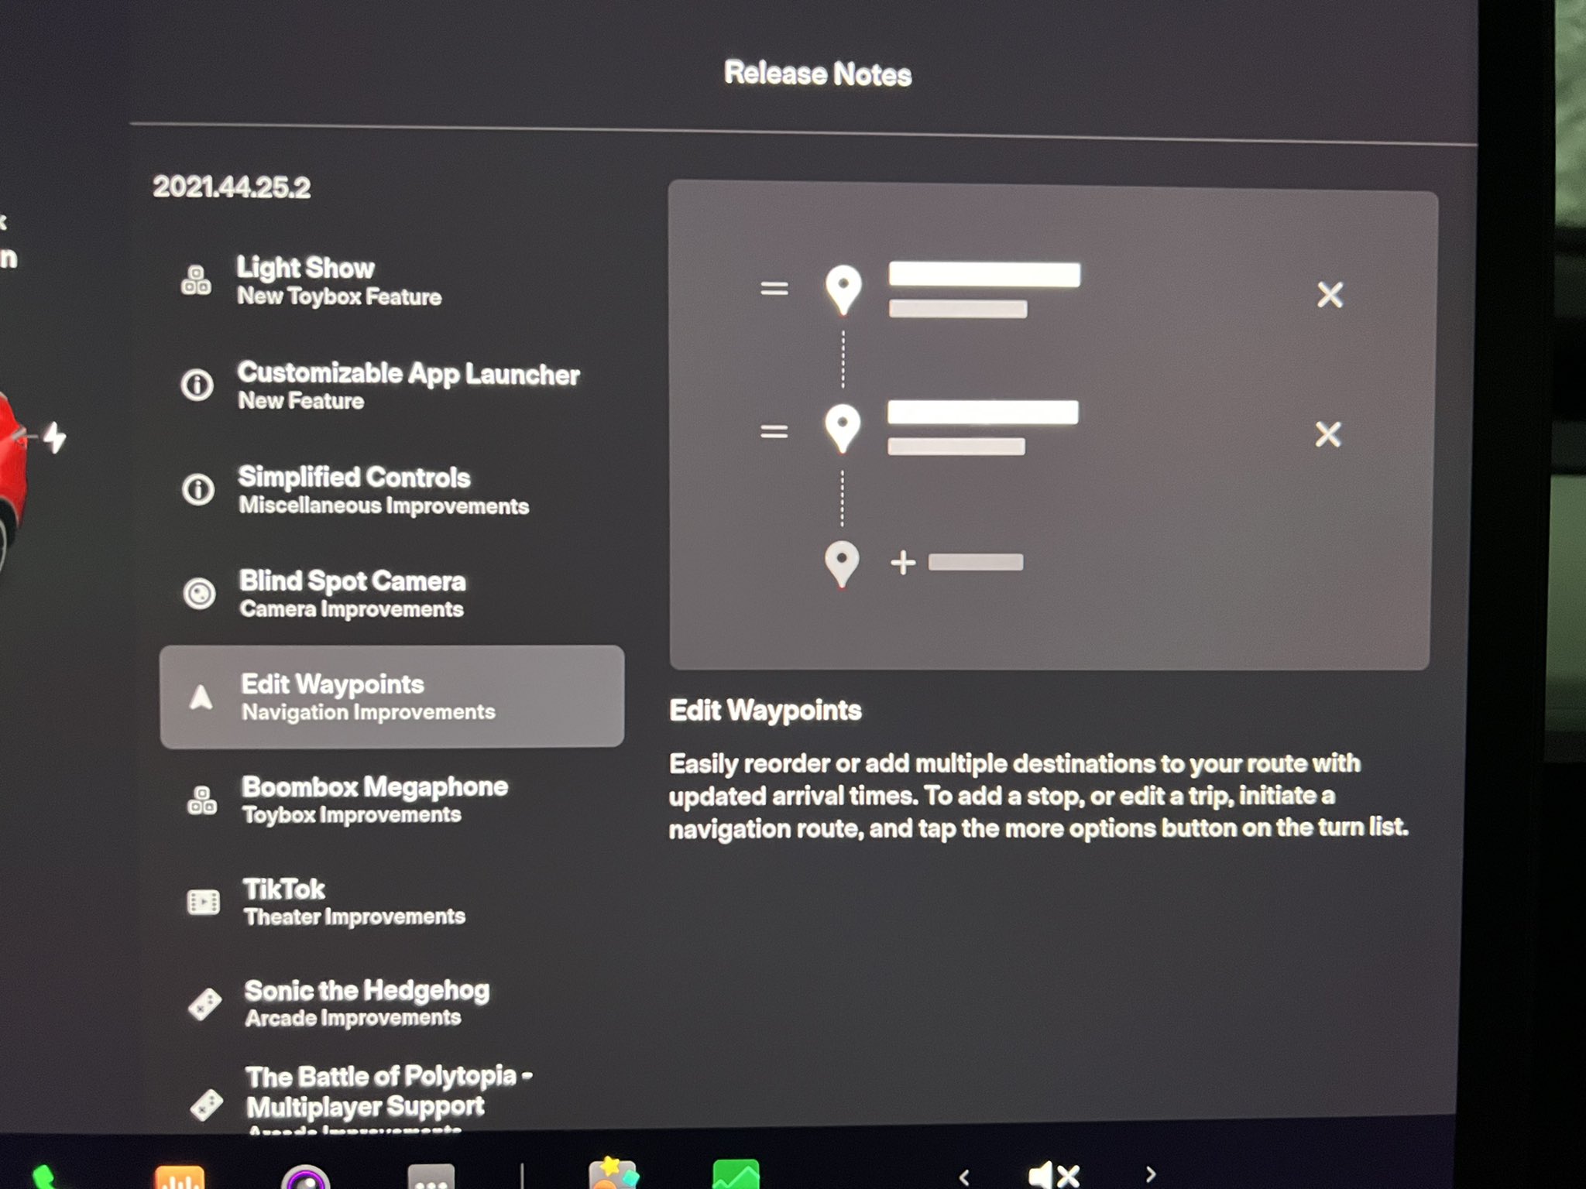Select Customizable App Launcher entry

[x=407, y=385]
